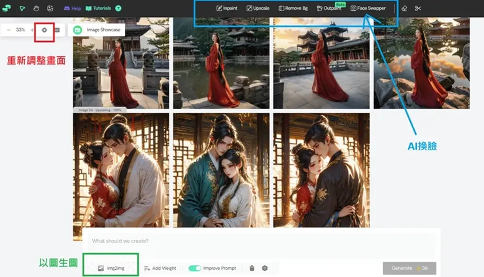Zoom in with the plus button
This screenshot has width=484, height=277.
pos(32,30)
